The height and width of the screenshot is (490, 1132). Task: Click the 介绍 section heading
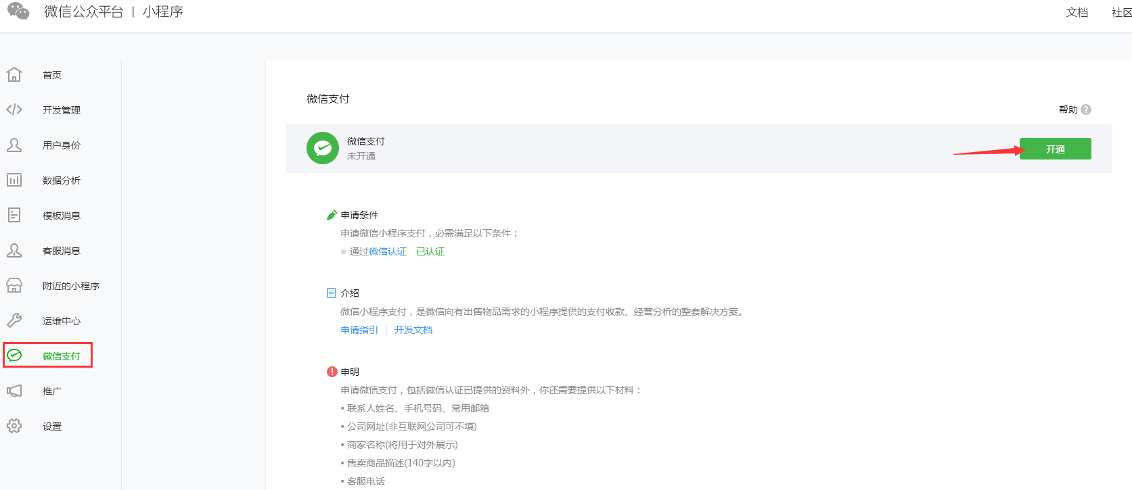[350, 293]
